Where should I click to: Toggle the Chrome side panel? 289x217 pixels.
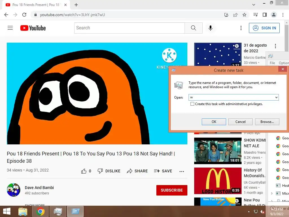click(265, 15)
